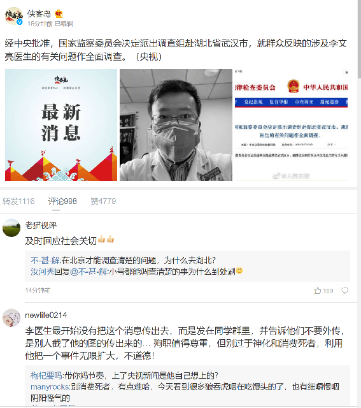The width and height of the screenshot is (361, 408).
Task: Open the masked doctor photo thumbnail
Action: coord(176,125)
